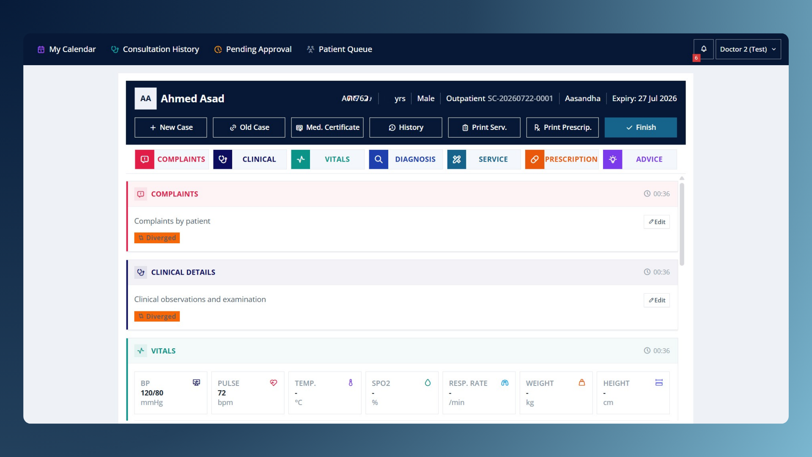Click the SPO2 droplet icon
This screenshot has width=812, height=457.
pos(428,383)
